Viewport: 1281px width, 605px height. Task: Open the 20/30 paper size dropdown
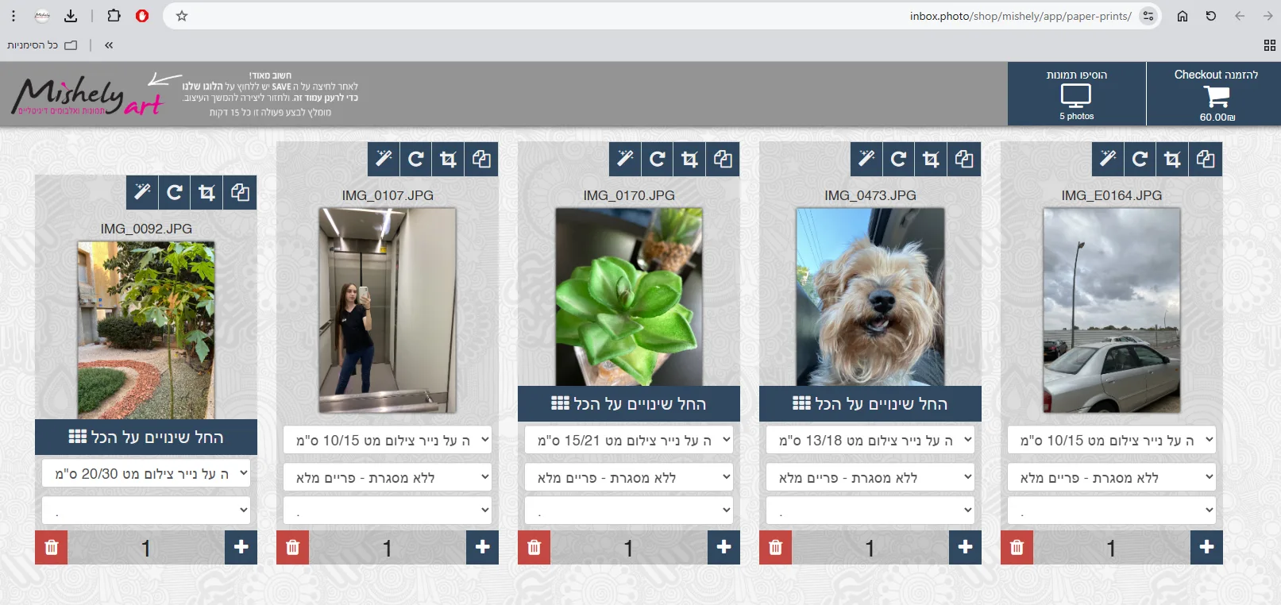pyautogui.click(x=146, y=474)
